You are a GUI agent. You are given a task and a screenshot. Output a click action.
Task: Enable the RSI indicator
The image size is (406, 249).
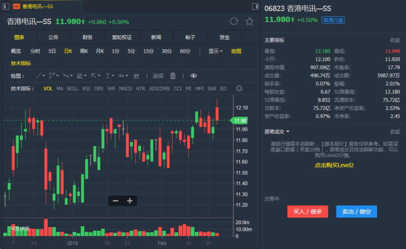(86, 89)
